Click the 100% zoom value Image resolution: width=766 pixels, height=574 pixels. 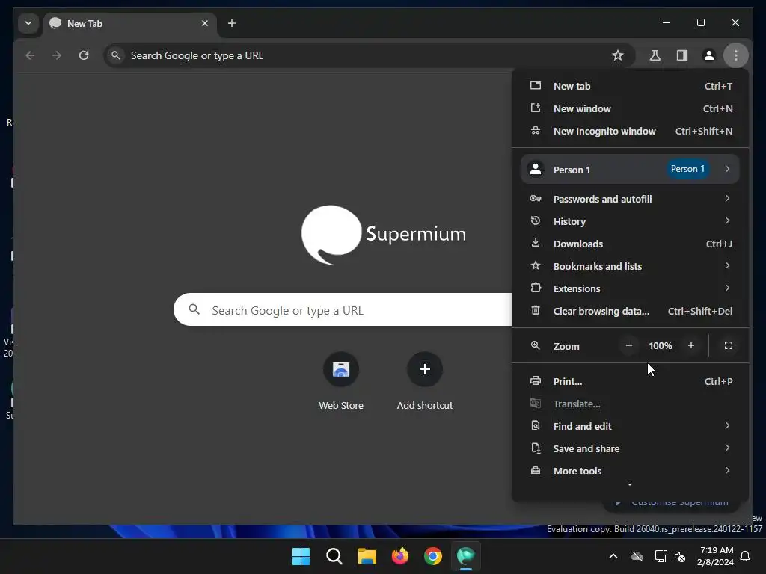pos(660,345)
